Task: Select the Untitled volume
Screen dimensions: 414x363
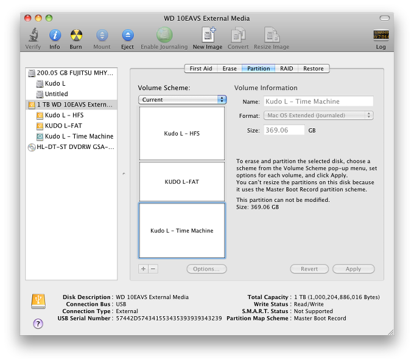Action: 71,94
